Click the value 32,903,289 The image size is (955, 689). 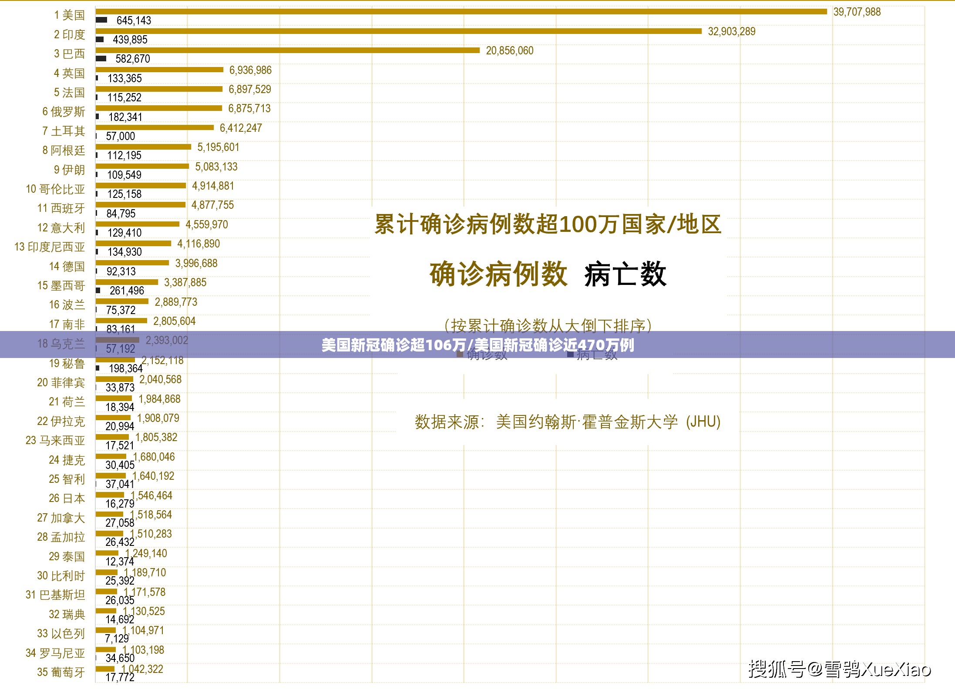click(x=731, y=31)
